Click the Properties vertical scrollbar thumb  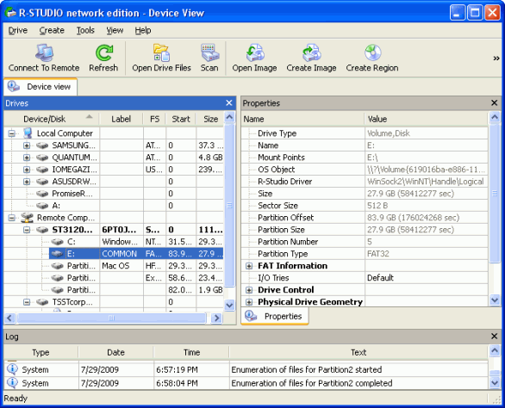point(495,193)
